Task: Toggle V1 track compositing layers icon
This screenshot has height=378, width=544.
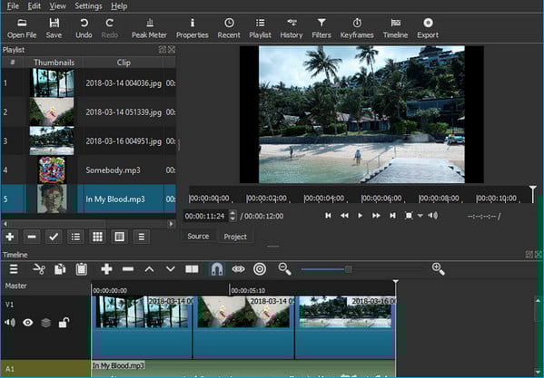Action: [x=45, y=323]
